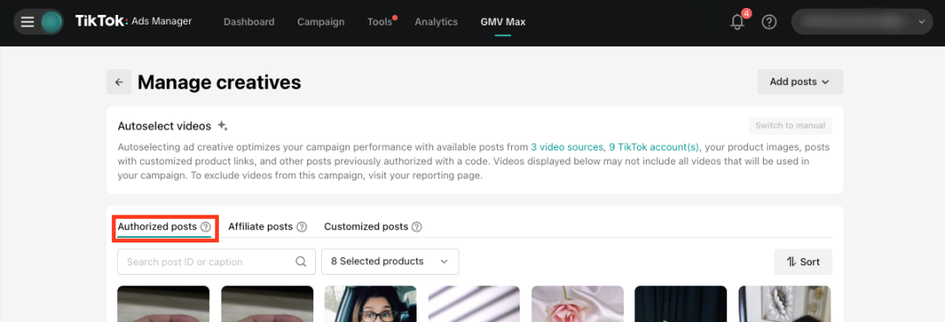The image size is (945, 322).
Task: Show info tooltip for Affiliate posts
Action: tap(302, 227)
